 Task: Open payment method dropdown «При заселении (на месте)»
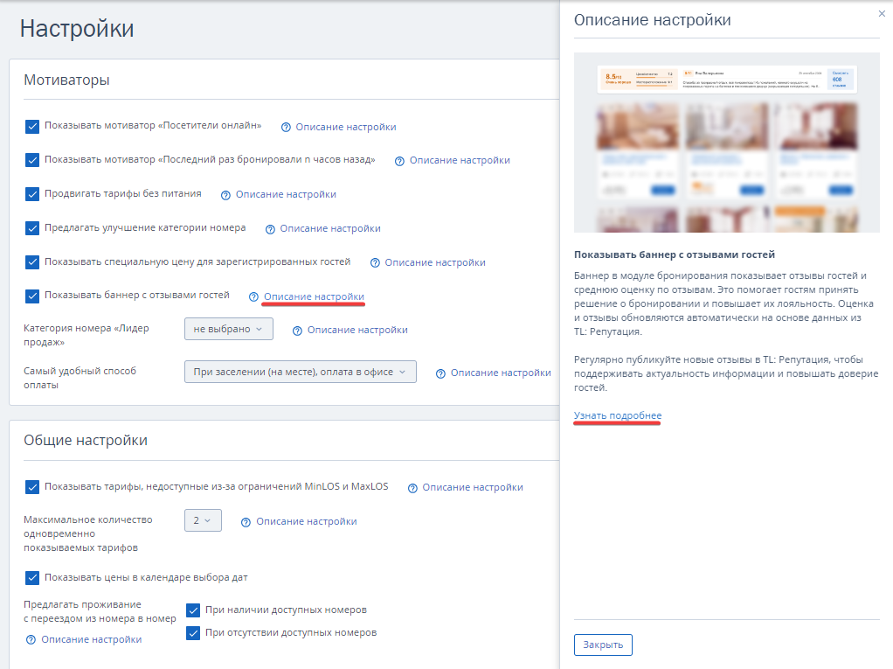300,372
